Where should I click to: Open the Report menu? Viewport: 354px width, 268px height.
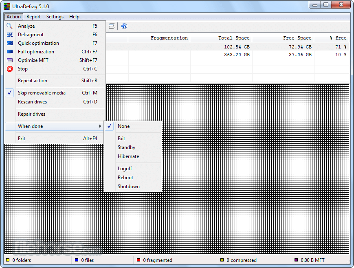(33, 17)
